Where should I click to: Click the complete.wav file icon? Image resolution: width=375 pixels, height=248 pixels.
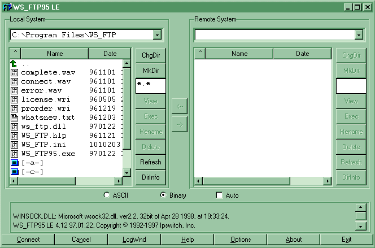(x=14, y=72)
